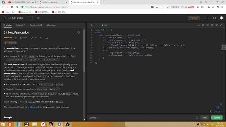Click the editor bookmark icon

click(198, 25)
